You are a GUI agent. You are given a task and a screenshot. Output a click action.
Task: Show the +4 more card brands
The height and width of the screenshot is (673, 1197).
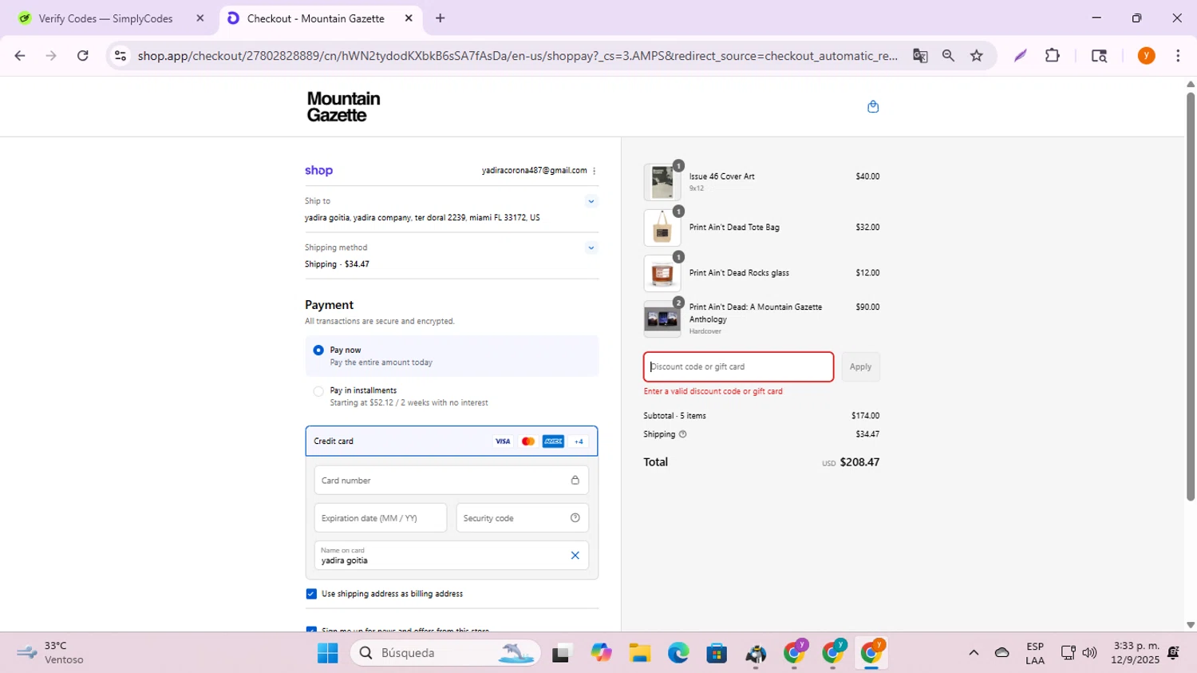(579, 441)
